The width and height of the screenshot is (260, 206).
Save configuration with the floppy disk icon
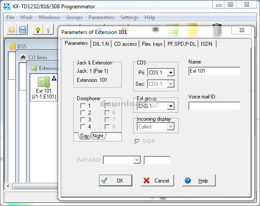coord(23,30)
